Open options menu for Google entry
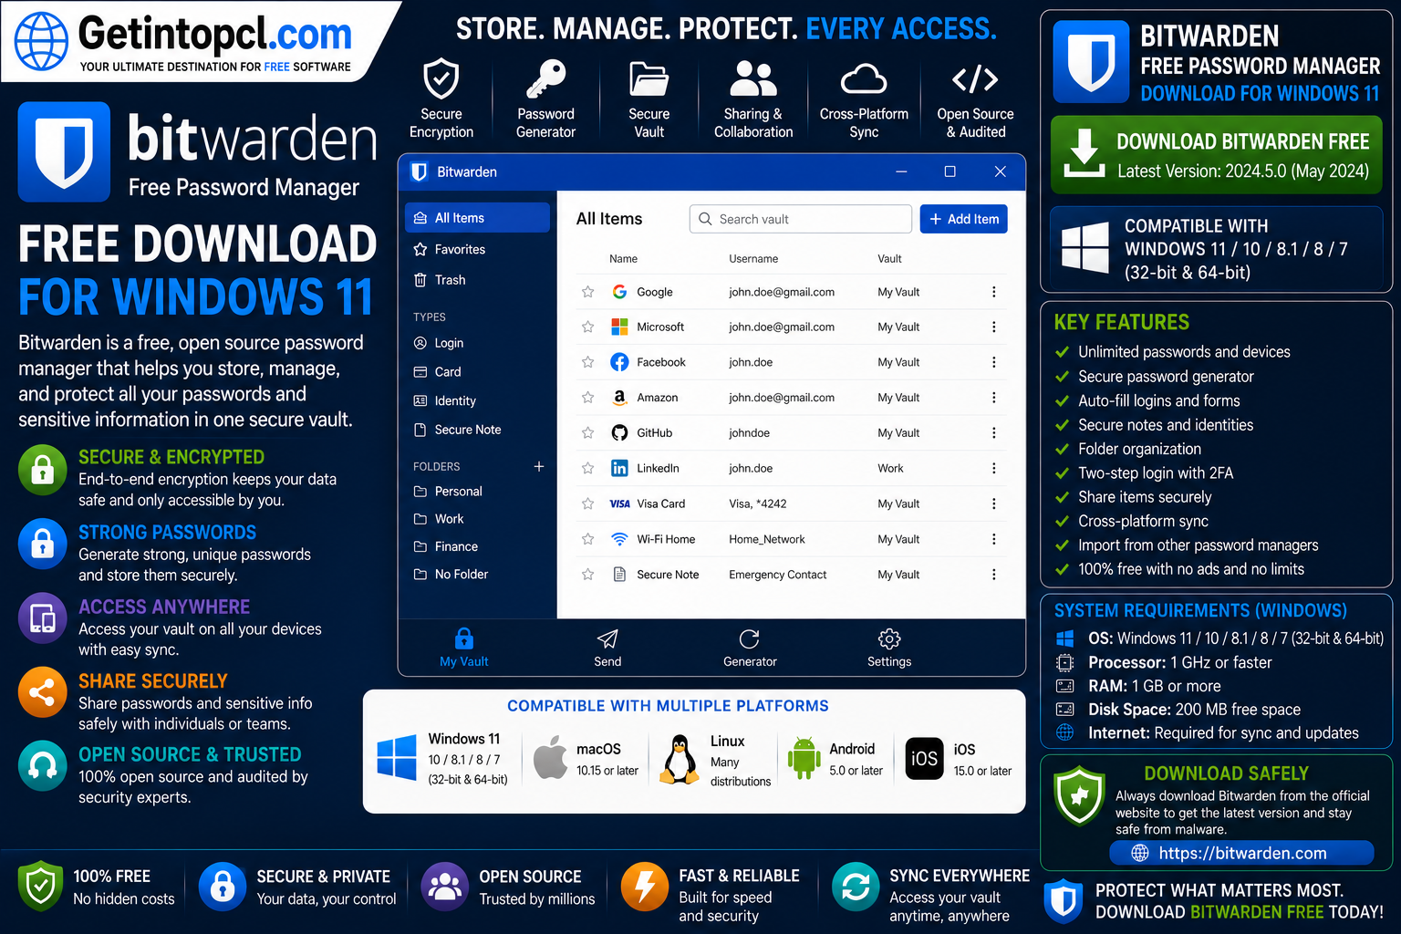The image size is (1401, 934). click(x=993, y=292)
